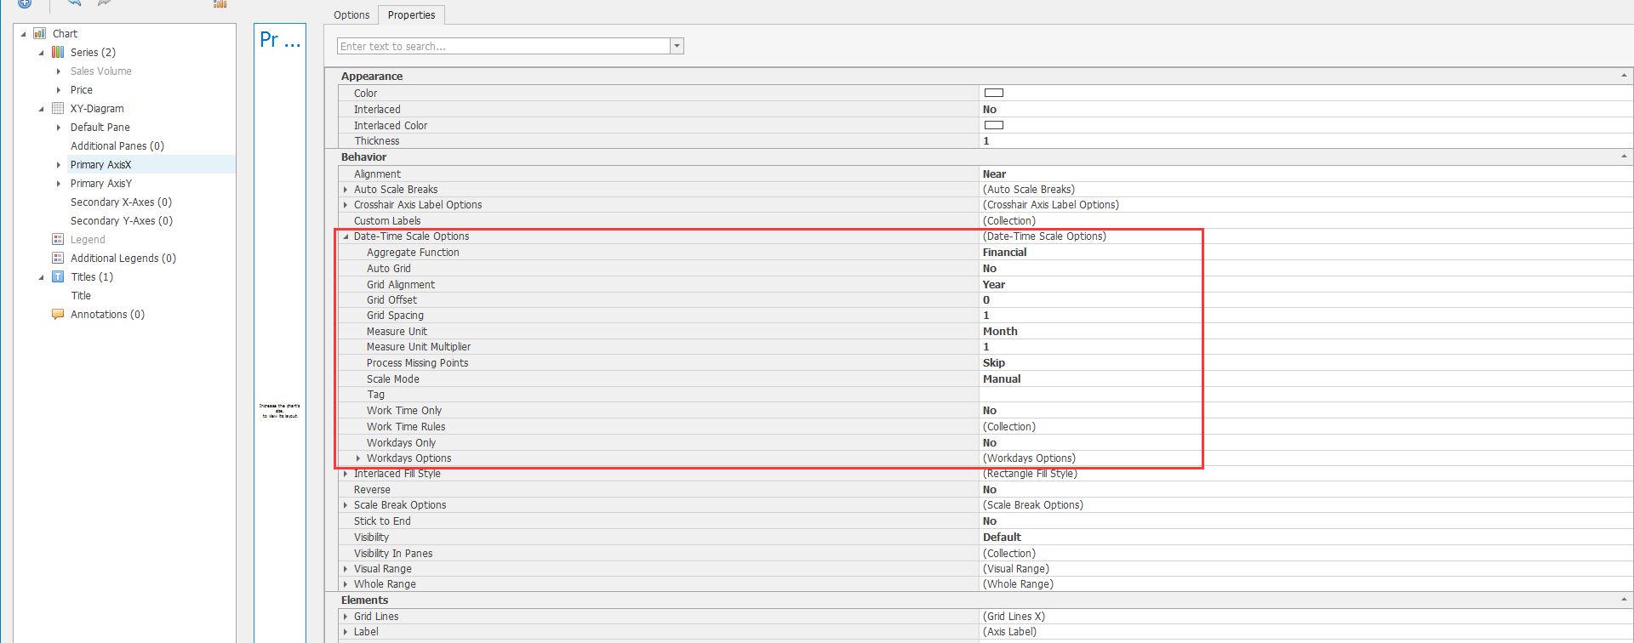Collapse the Behavior category with its arrow

point(1624,156)
